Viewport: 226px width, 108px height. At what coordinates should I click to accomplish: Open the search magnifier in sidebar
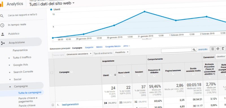(2, 16)
